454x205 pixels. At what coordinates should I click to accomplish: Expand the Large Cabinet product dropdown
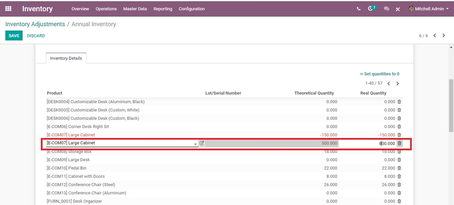click(196, 144)
